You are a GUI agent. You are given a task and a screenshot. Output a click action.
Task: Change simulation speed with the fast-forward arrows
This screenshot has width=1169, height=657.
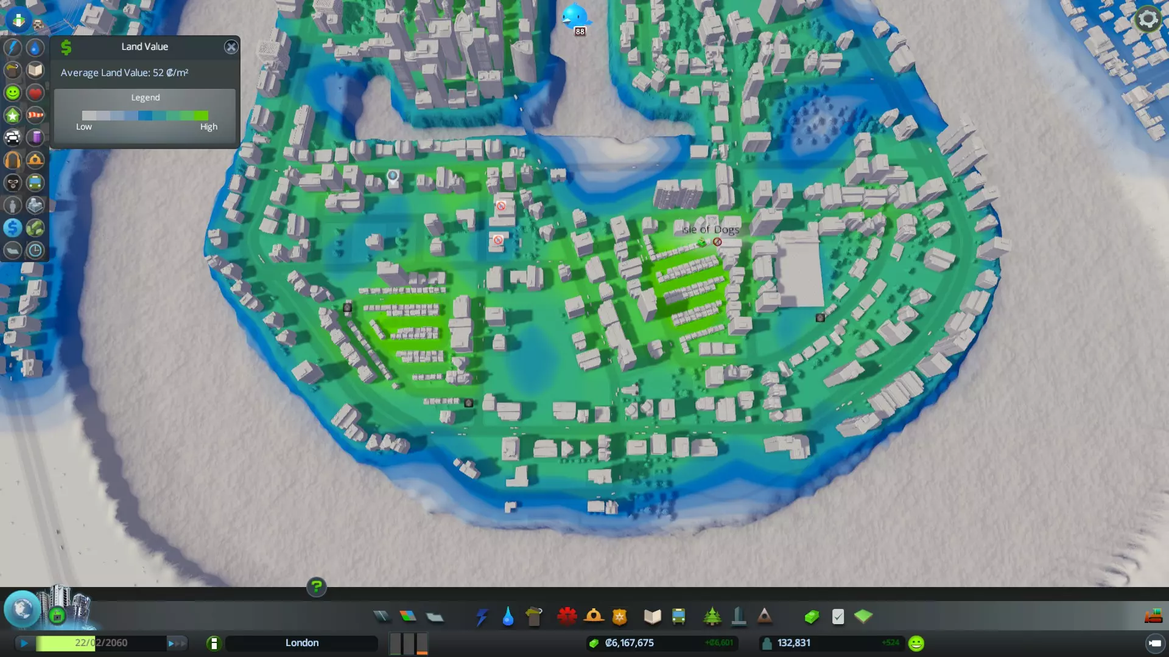(x=176, y=643)
